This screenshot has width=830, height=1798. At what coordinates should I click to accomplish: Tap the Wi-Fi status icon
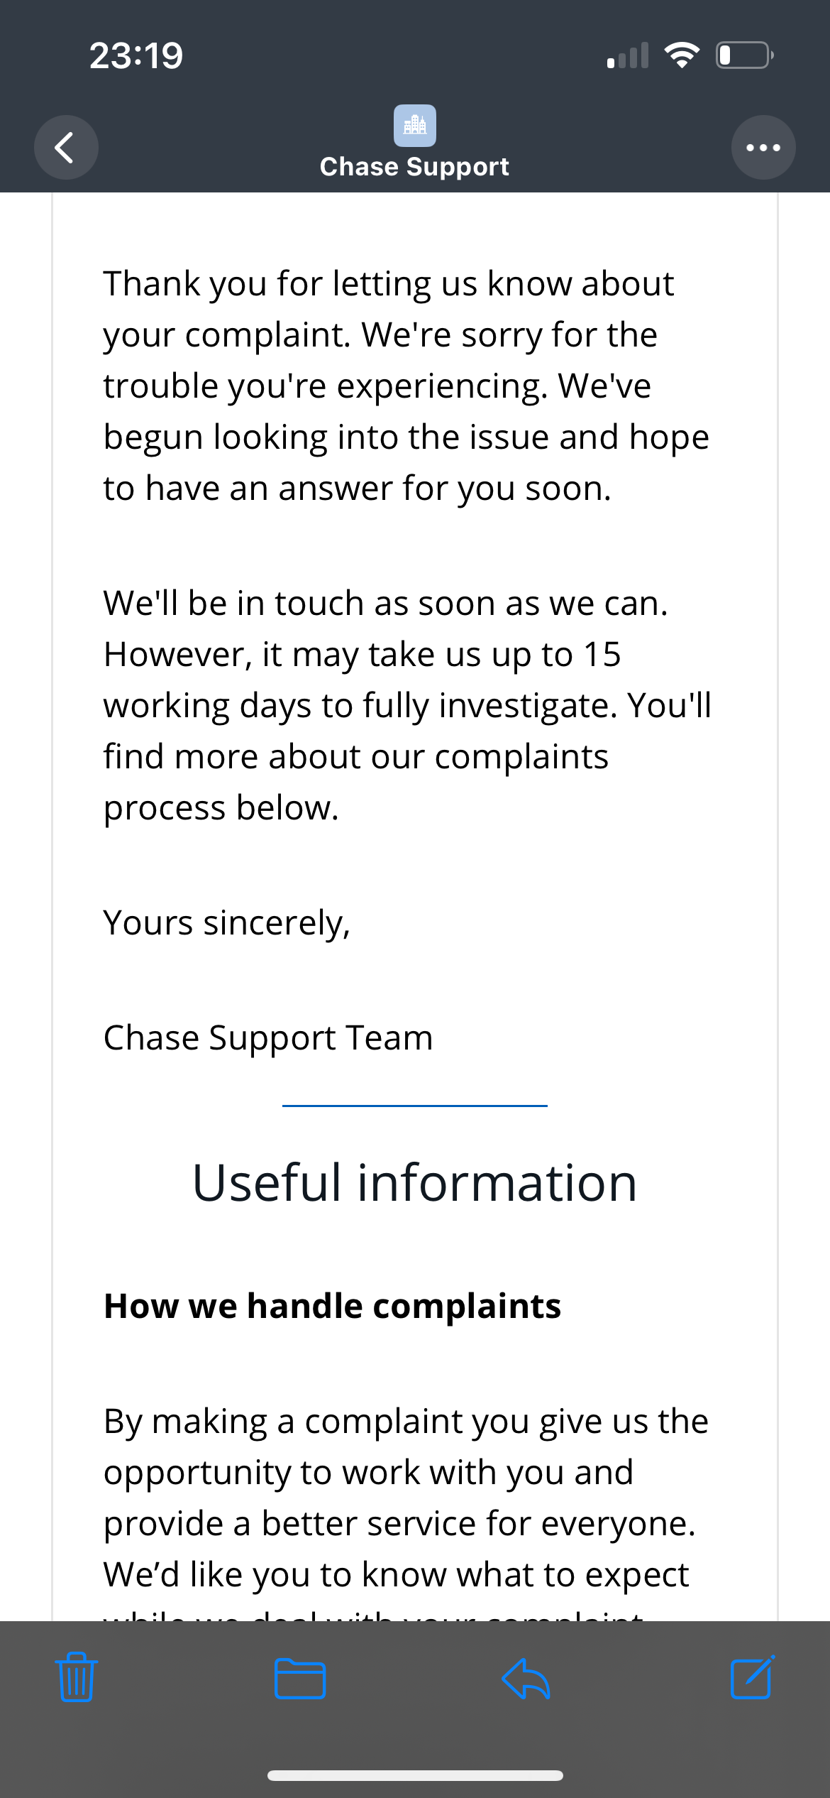681,55
